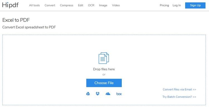Import file from Google Drive icon
Image resolution: width=209 pixels, height=107 pixels.
pyautogui.click(x=88, y=94)
